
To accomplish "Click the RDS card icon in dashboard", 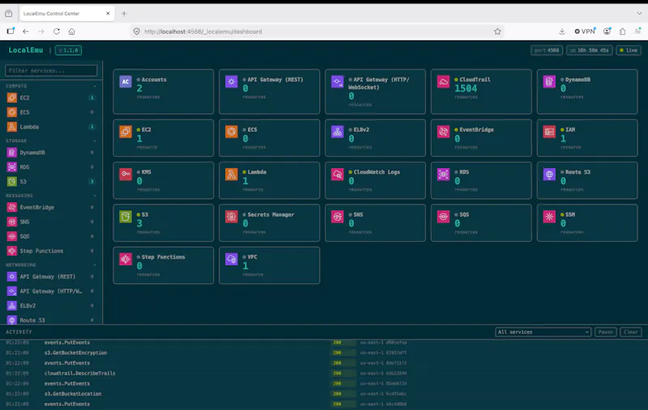I will [x=443, y=174].
